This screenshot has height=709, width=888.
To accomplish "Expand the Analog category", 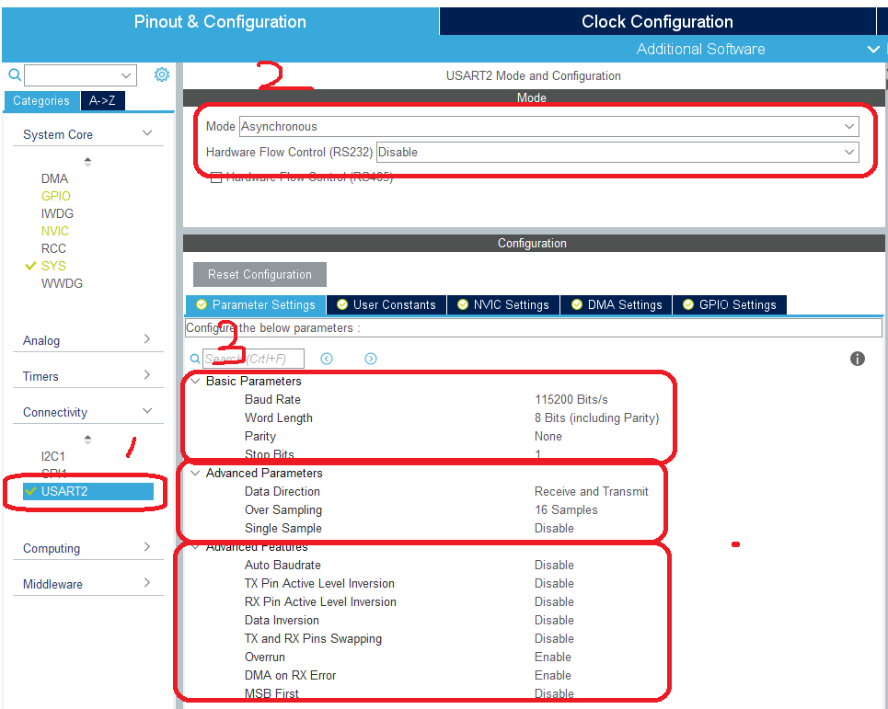I will pos(147,339).
